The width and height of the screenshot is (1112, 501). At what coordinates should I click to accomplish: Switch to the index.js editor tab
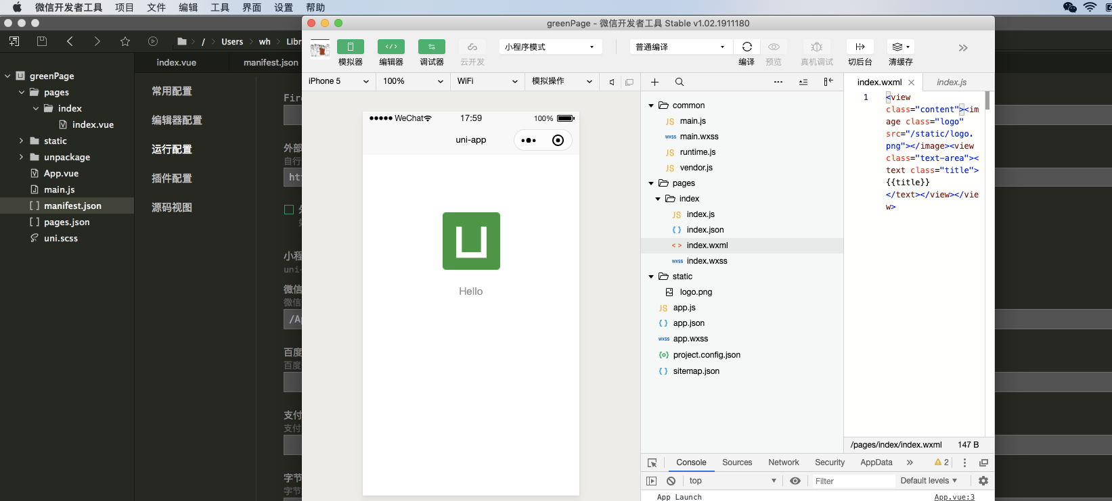(x=952, y=82)
